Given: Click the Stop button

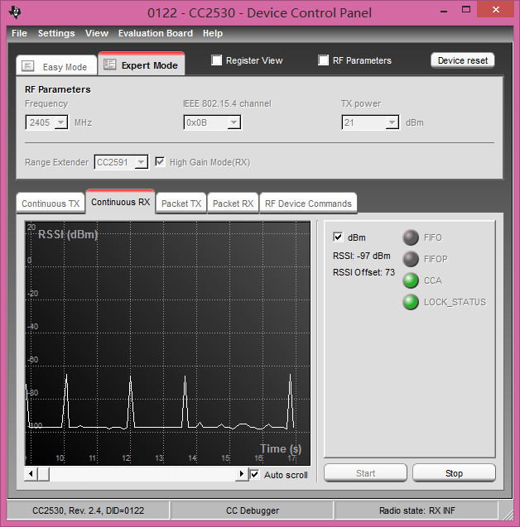Looking at the screenshot, I should pos(454,473).
